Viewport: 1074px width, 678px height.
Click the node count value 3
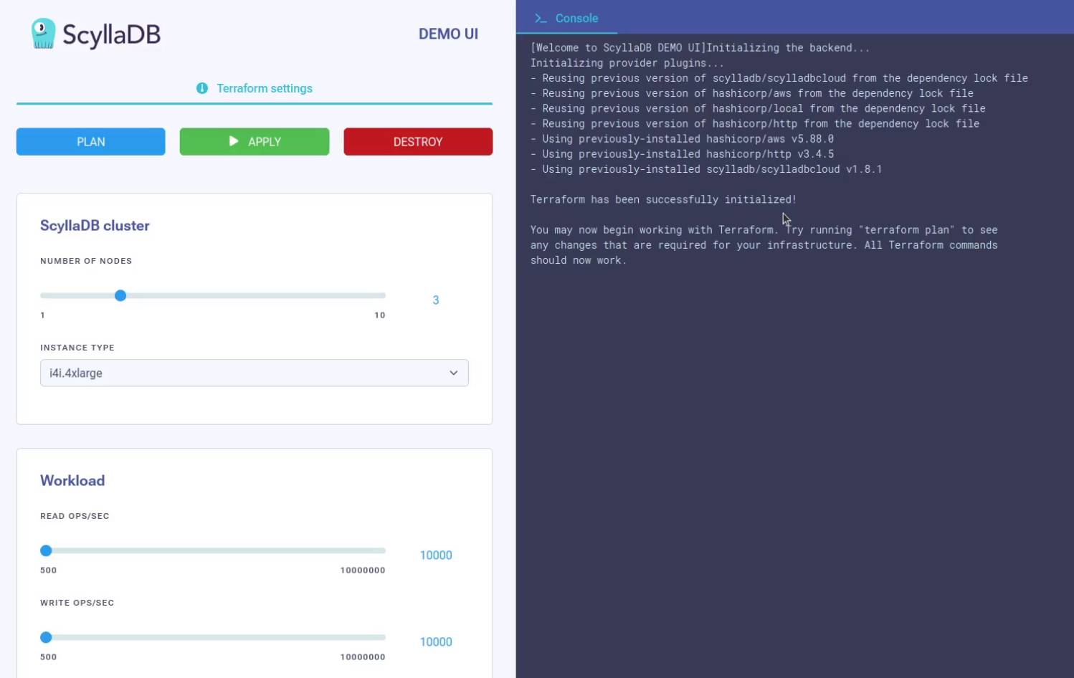click(436, 300)
